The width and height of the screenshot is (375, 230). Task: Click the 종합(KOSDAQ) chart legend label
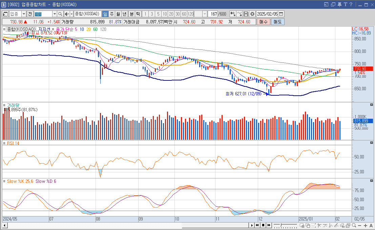[21, 29]
